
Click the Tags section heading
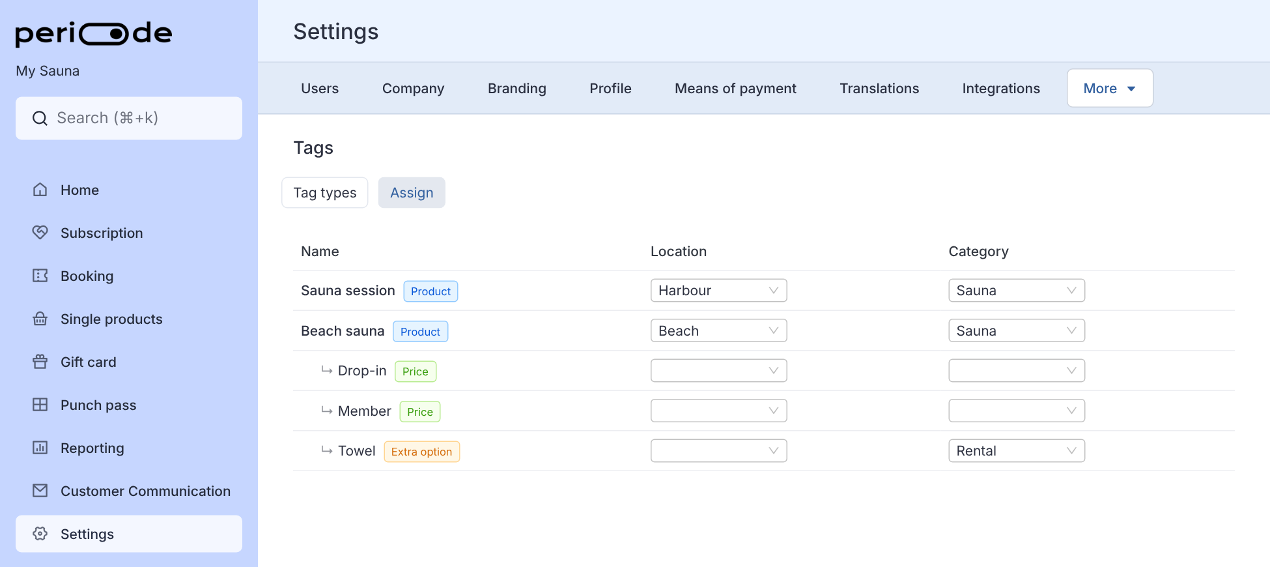313,148
